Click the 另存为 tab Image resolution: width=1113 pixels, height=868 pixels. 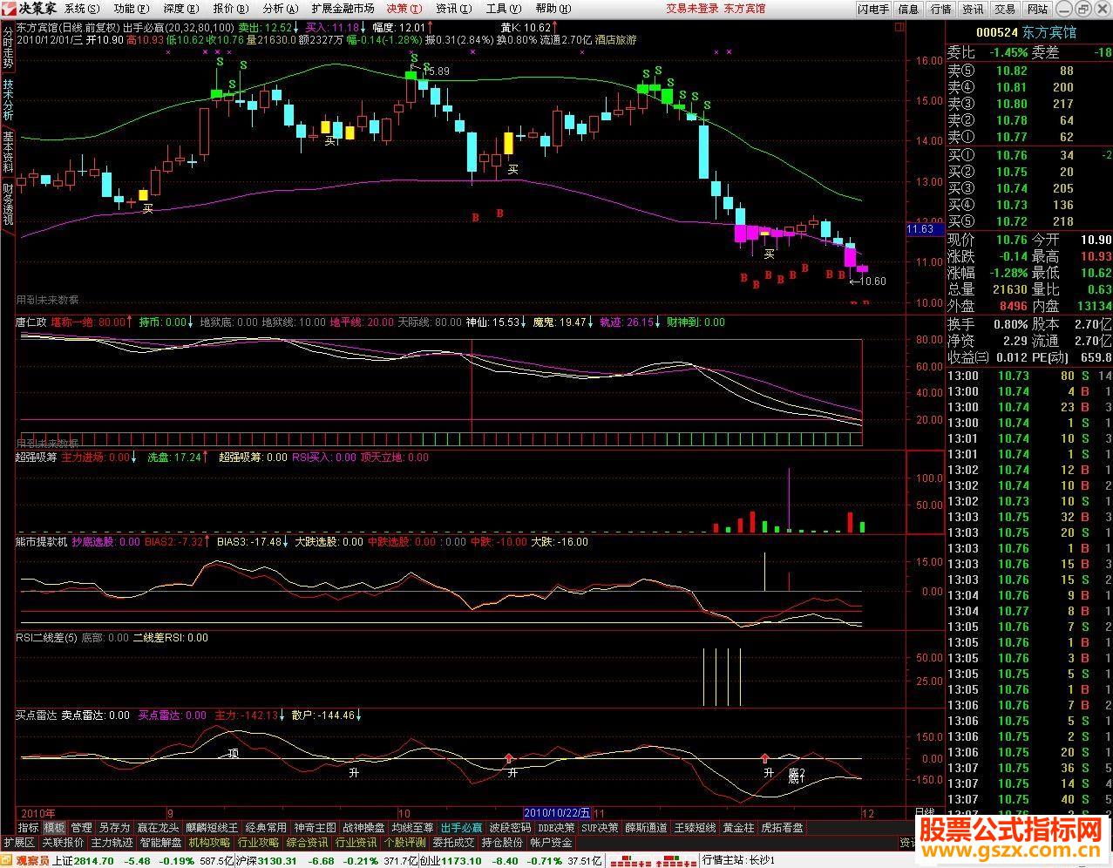pyautogui.click(x=114, y=827)
